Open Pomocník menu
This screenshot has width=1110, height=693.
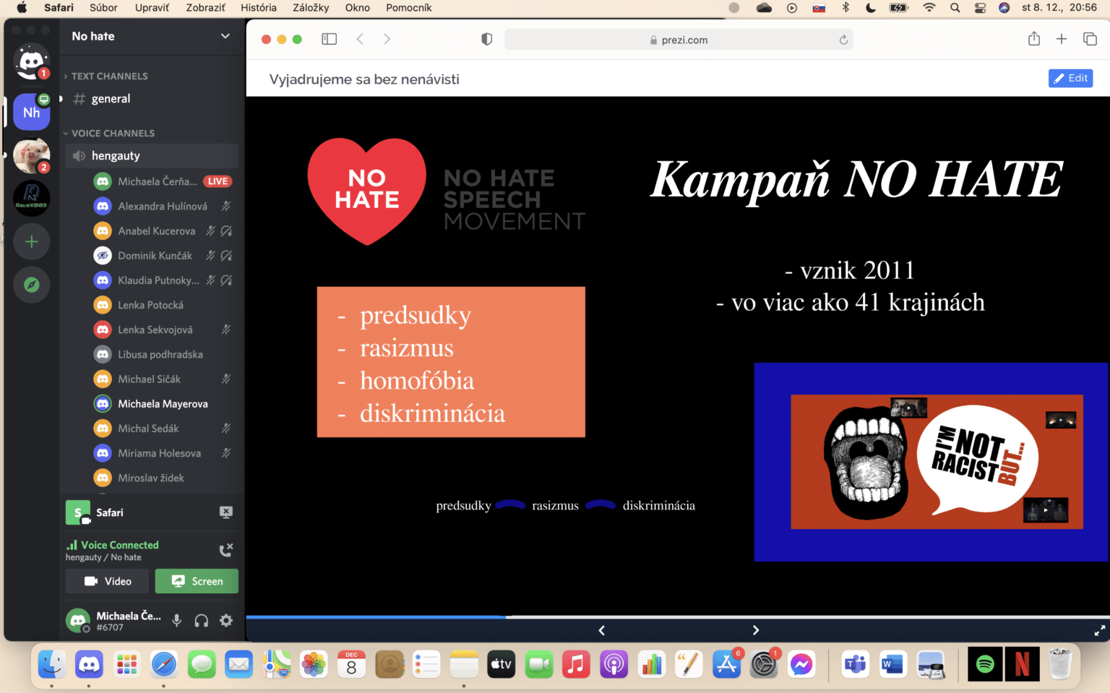pos(408,7)
